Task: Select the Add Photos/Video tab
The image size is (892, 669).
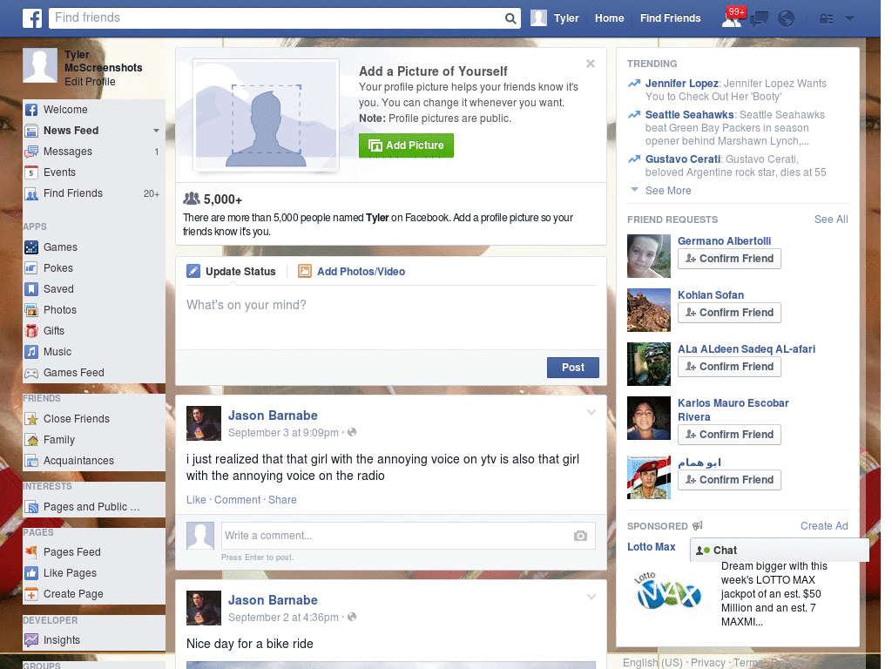Action: [352, 272]
